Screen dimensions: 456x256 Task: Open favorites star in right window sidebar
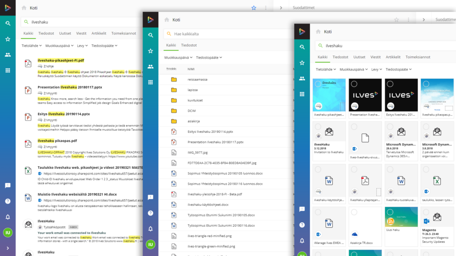pos(302,63)
